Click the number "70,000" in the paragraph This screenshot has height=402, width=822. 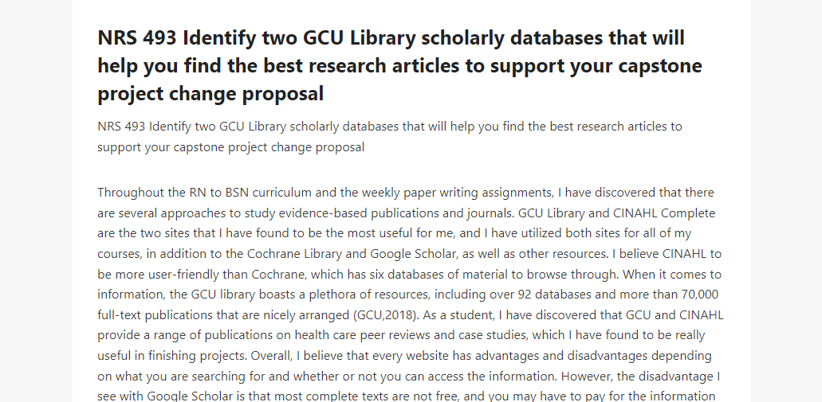coord(700,295)
